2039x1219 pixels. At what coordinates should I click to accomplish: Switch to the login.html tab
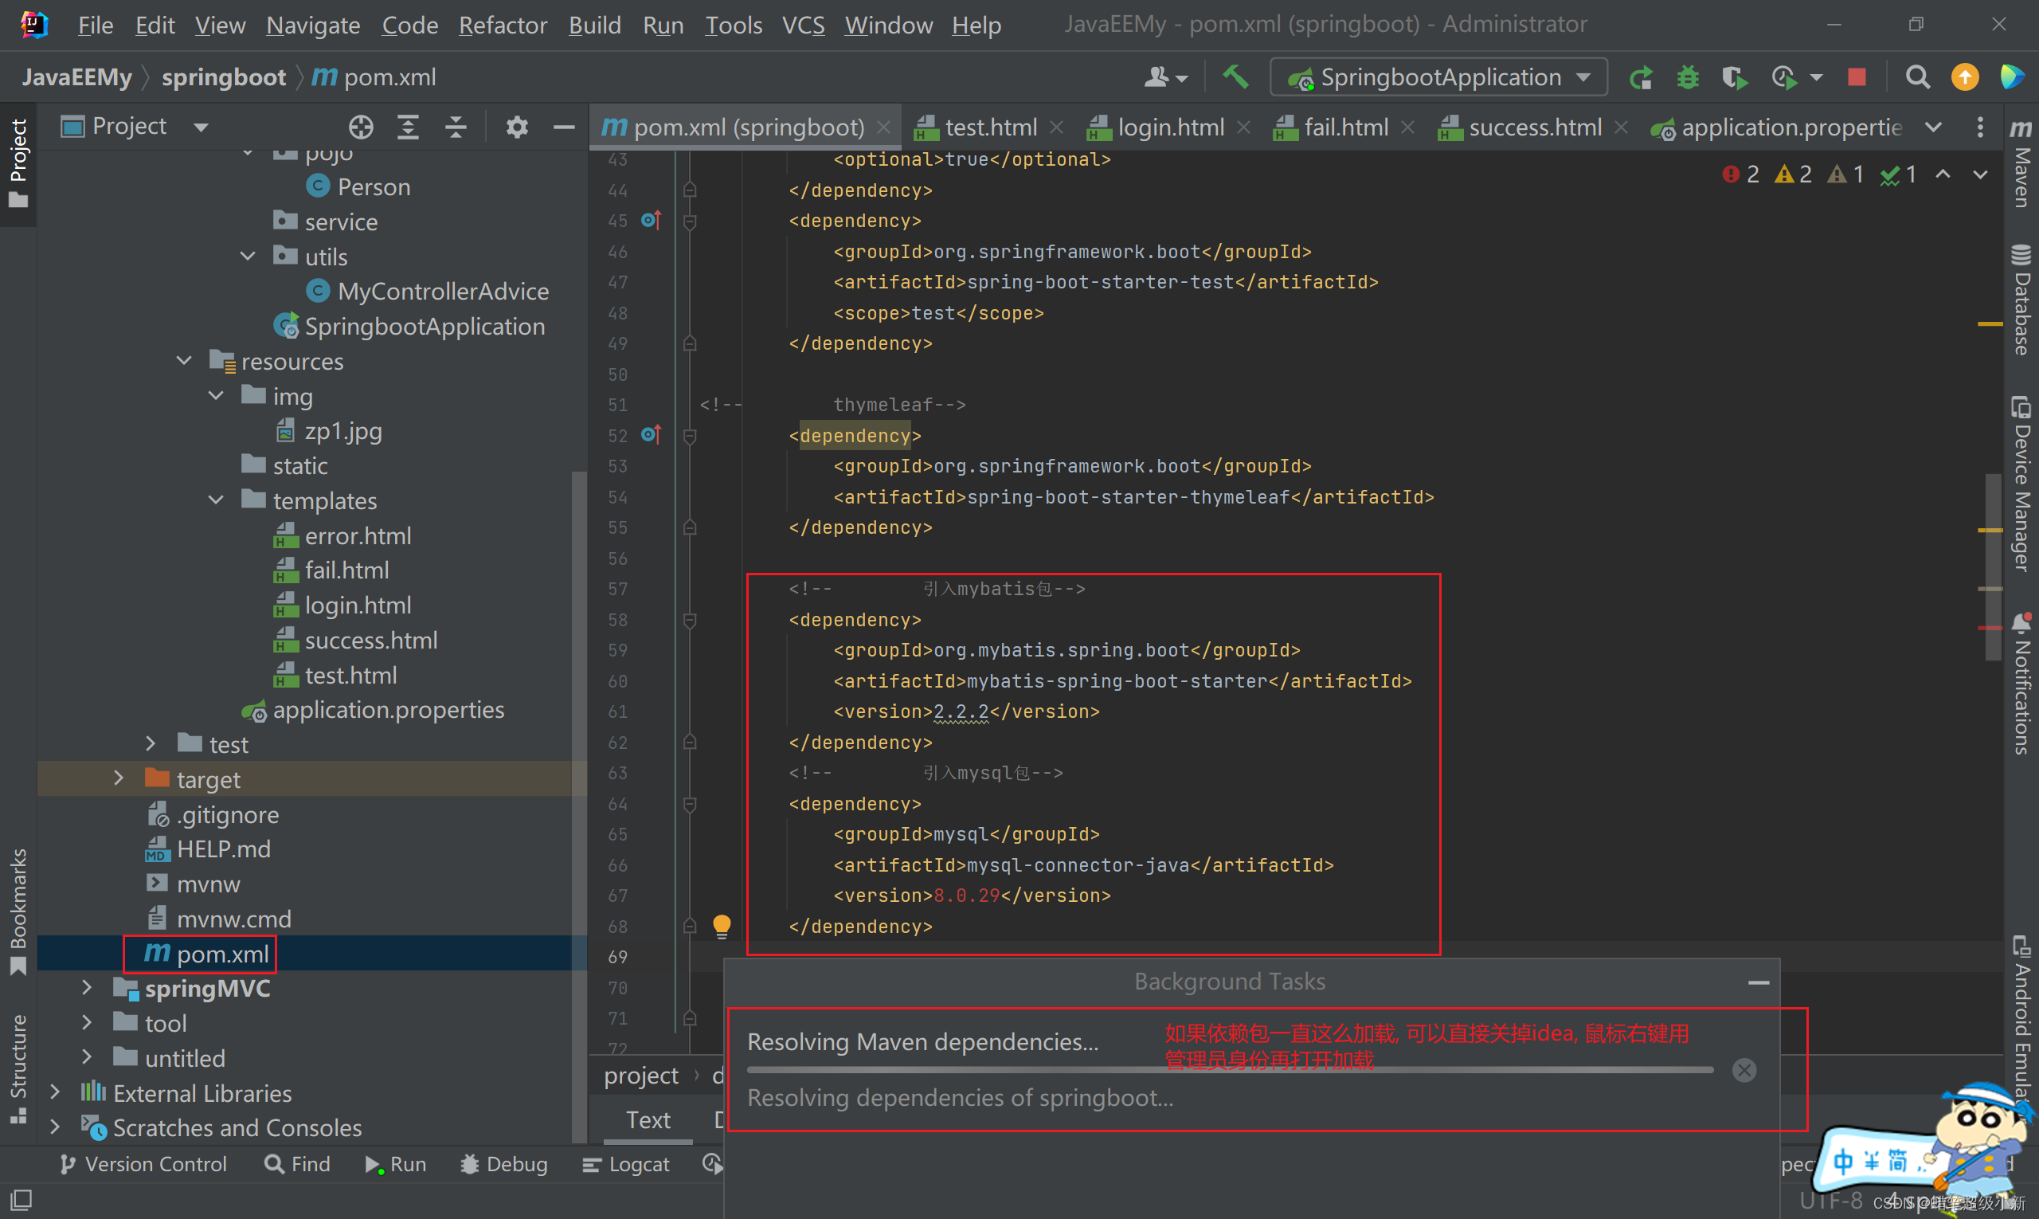click(1169, 127)
